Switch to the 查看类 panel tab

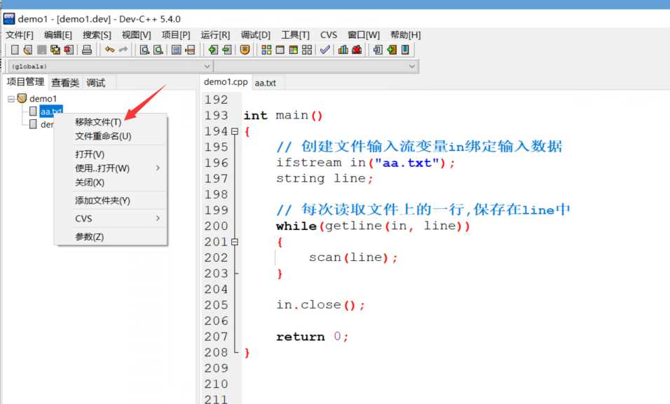(65, 83)
